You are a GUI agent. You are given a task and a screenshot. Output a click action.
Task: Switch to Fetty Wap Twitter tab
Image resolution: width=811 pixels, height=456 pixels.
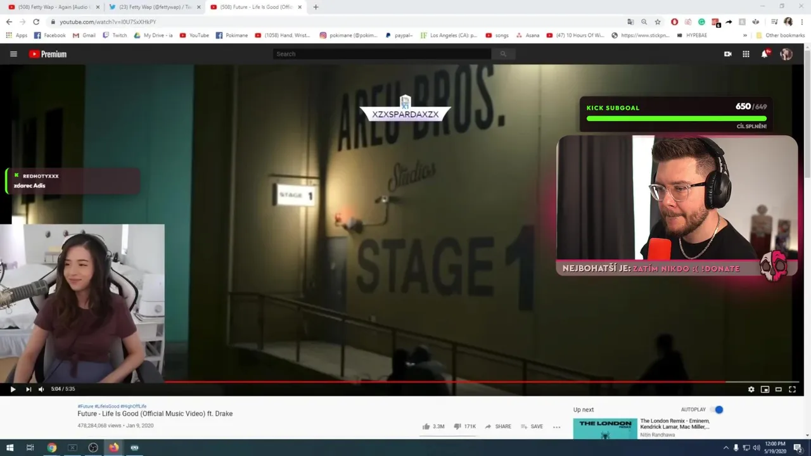(154, 7)
